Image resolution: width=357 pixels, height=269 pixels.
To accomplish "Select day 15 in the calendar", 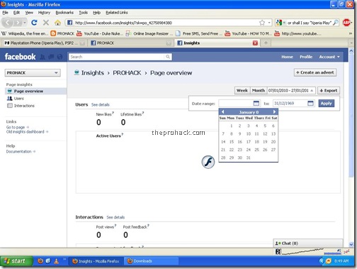I will tap(232, 142).
